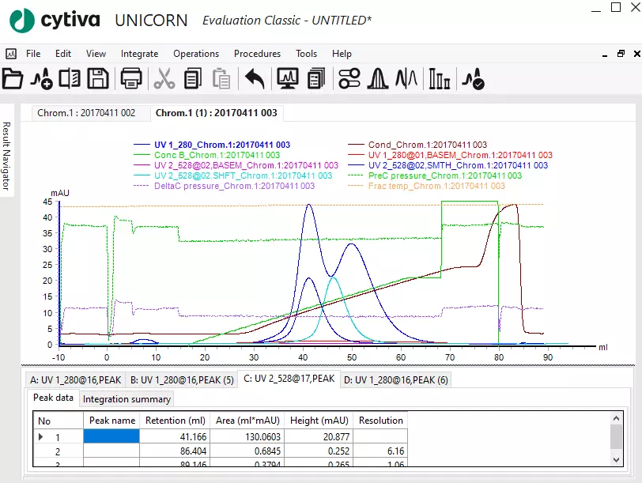Screen dimensions: 642x483
Task: Click the Undo arrow icon
Action: (x=254, y=78)
